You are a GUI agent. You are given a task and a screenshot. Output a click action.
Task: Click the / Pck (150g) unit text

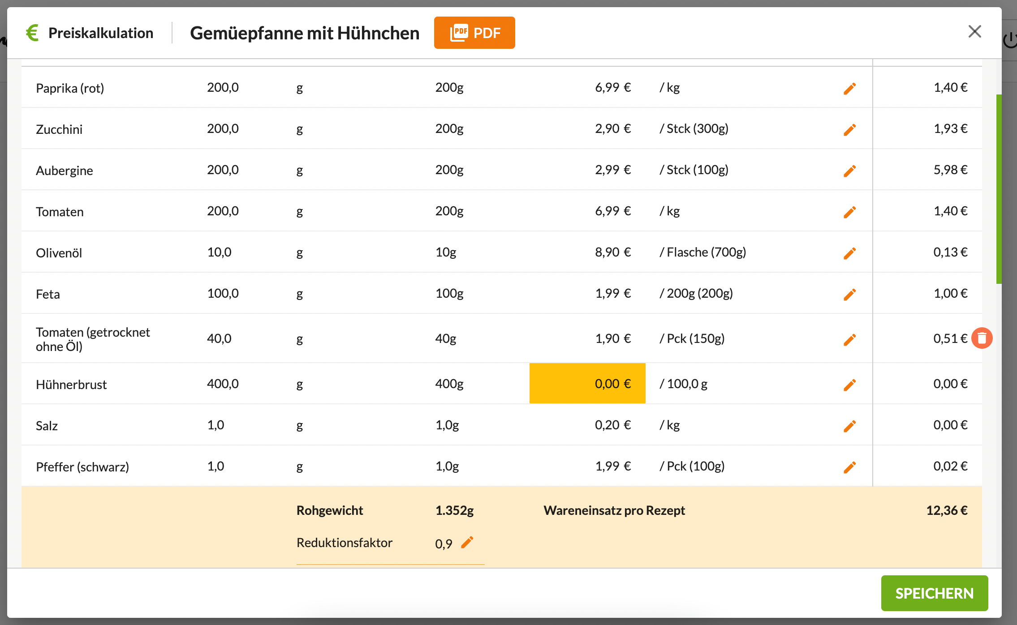[x=692, y=338]
